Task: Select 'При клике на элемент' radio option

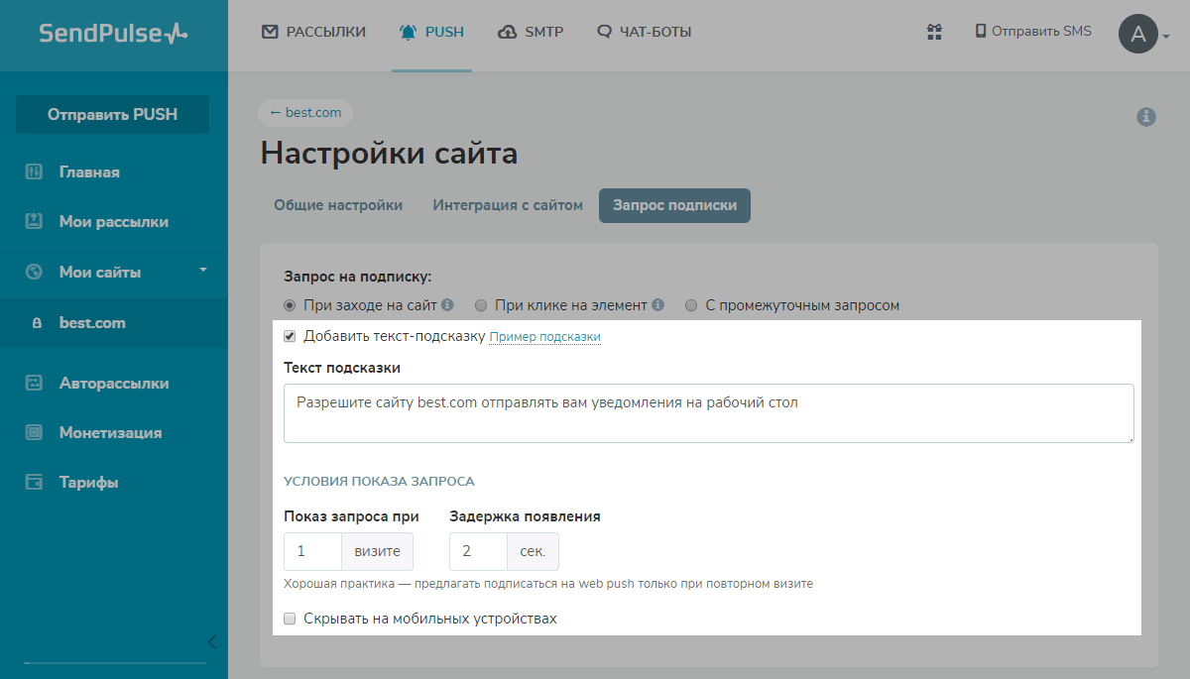Action: 481,305
